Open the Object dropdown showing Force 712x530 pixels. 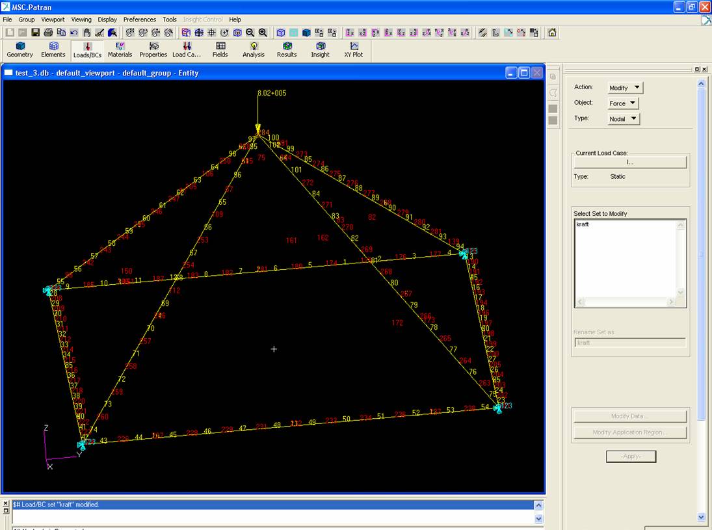coord(624,103)
